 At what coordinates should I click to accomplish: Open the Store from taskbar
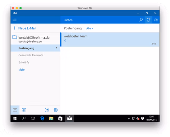[60, 118]
